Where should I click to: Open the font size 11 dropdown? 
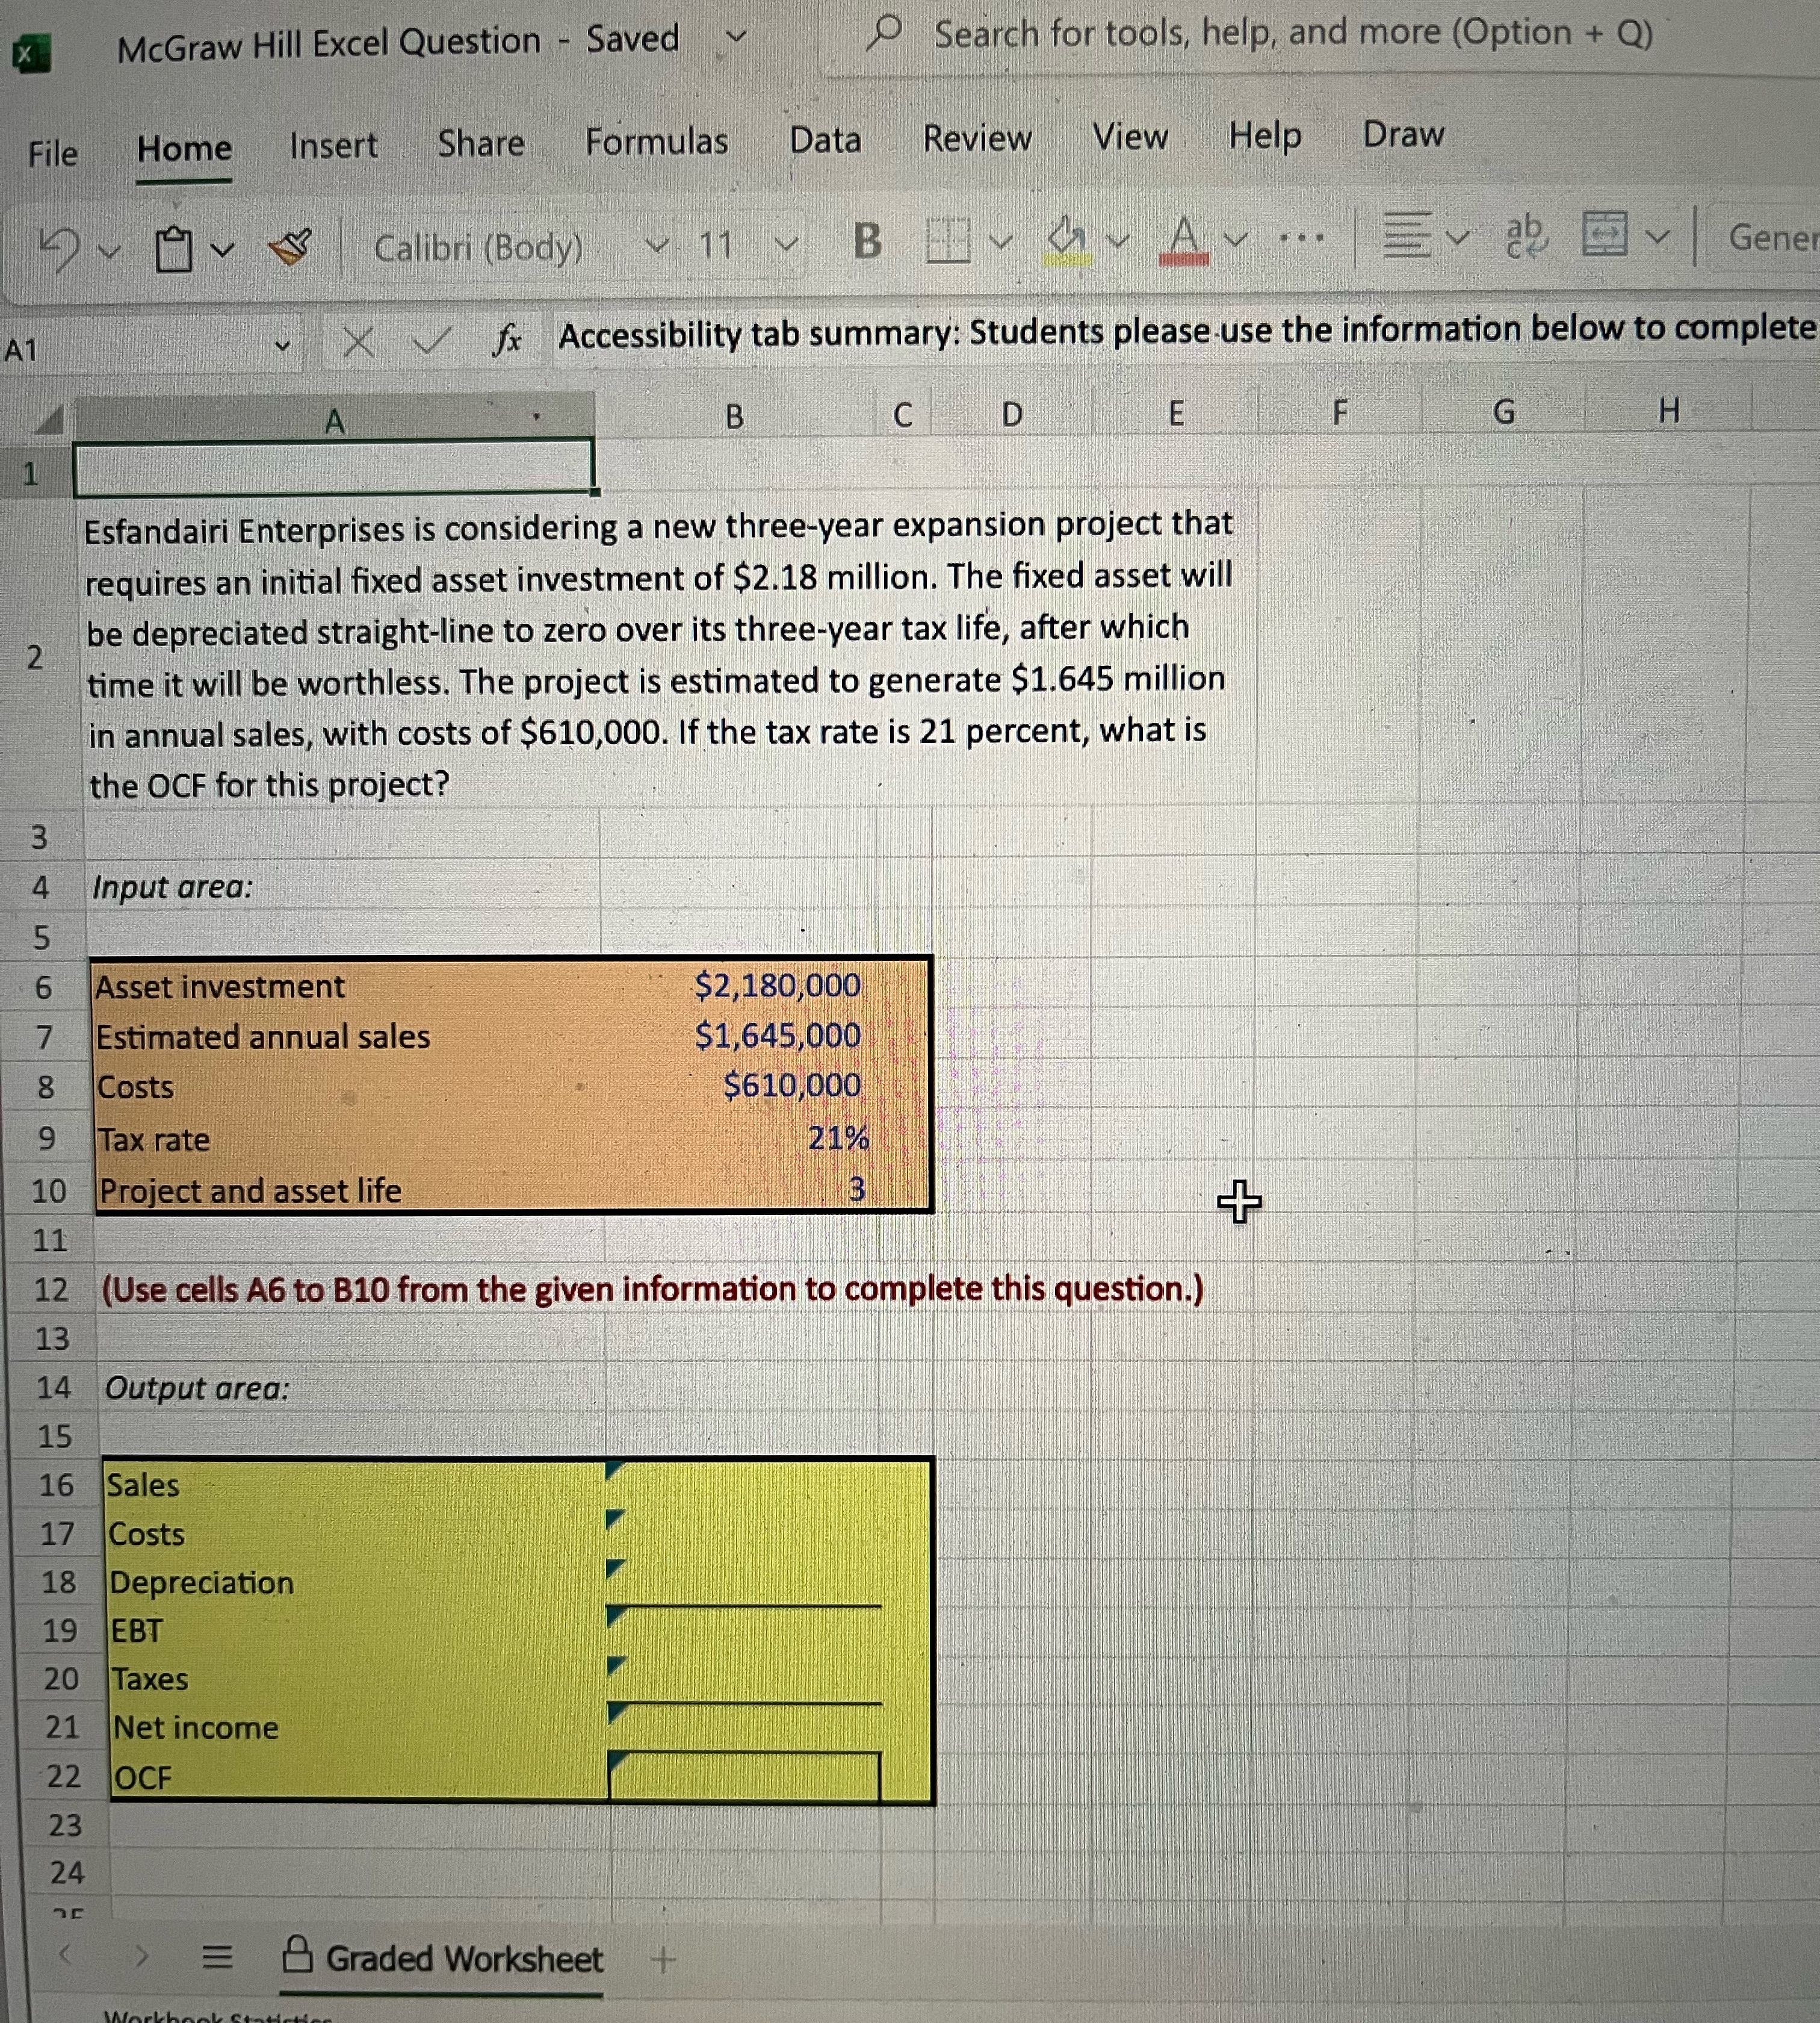coord(787,243)
